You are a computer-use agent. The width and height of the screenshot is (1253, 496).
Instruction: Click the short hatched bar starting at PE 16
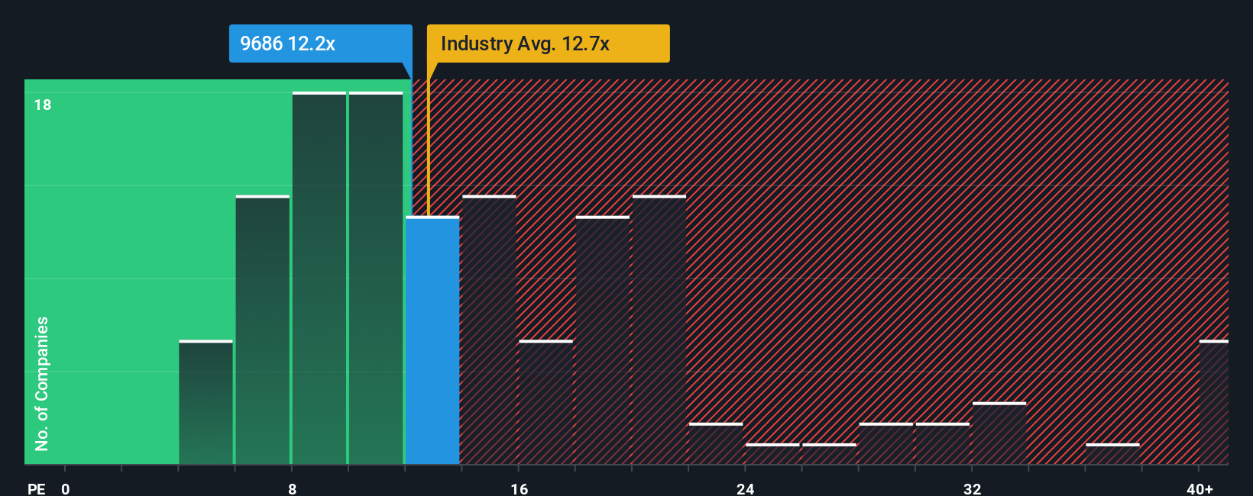(x=546, y=402)
